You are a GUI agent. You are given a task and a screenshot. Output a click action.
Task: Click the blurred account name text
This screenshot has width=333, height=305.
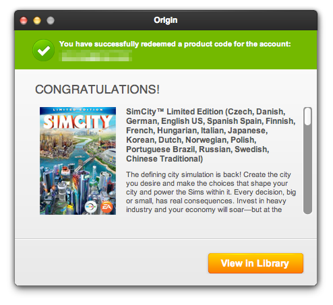click(95, 56)
